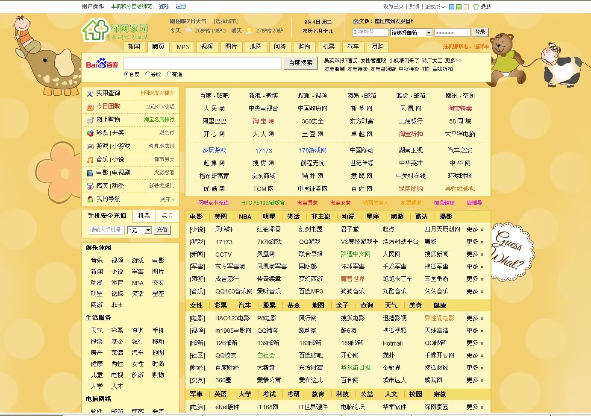Click the gamepad icon beside 游戏

pyautogui.click(x=90, y=146)
